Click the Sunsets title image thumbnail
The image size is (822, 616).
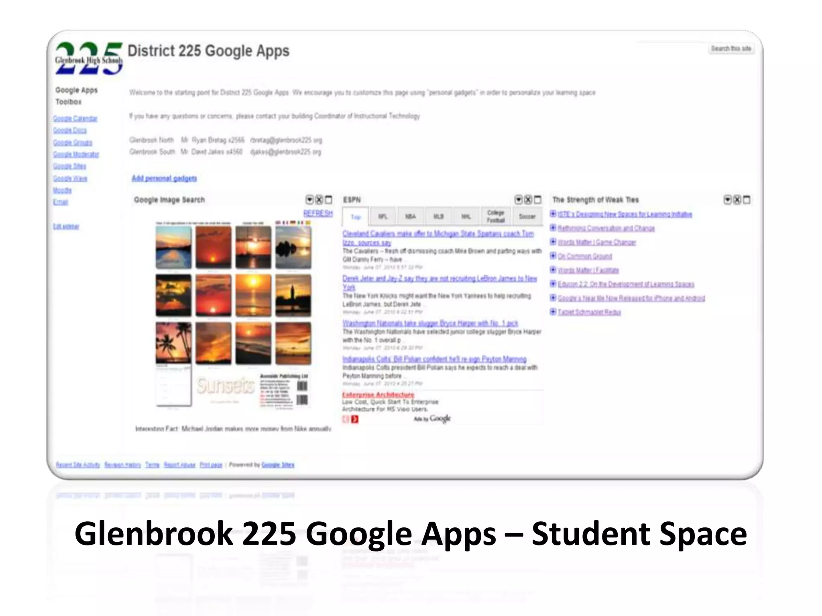[225, 386]
